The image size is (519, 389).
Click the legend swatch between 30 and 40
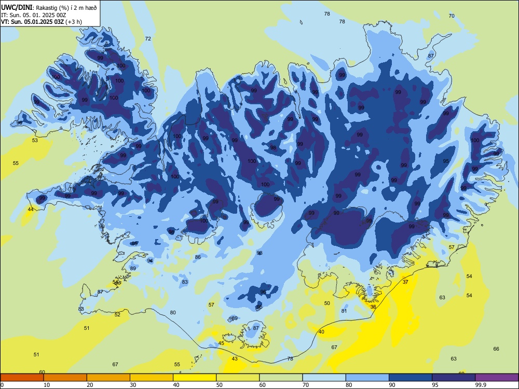[x=152, y=378]
